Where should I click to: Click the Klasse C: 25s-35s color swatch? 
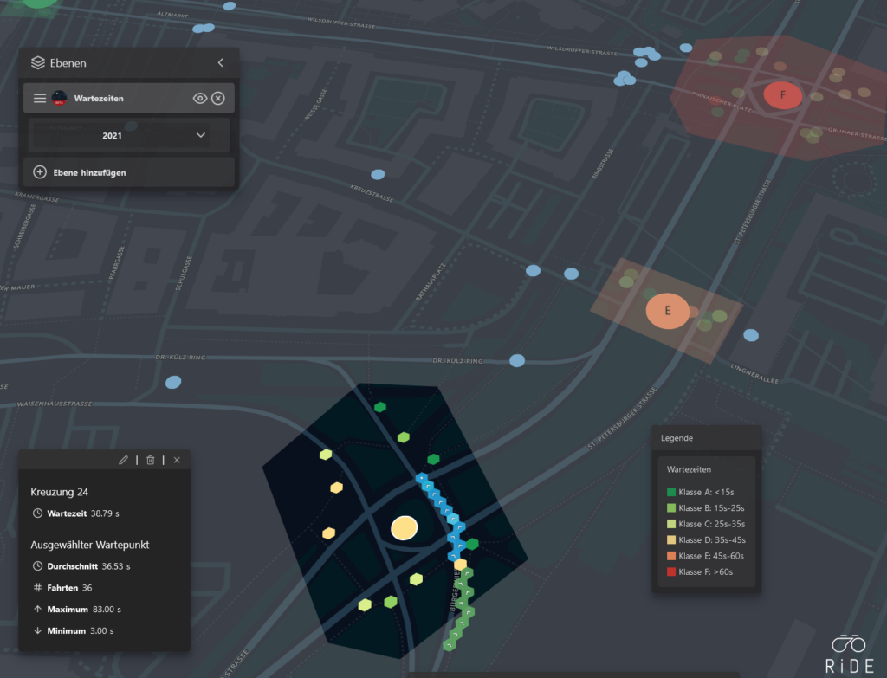pyautogui.click(x=671, y=524)
